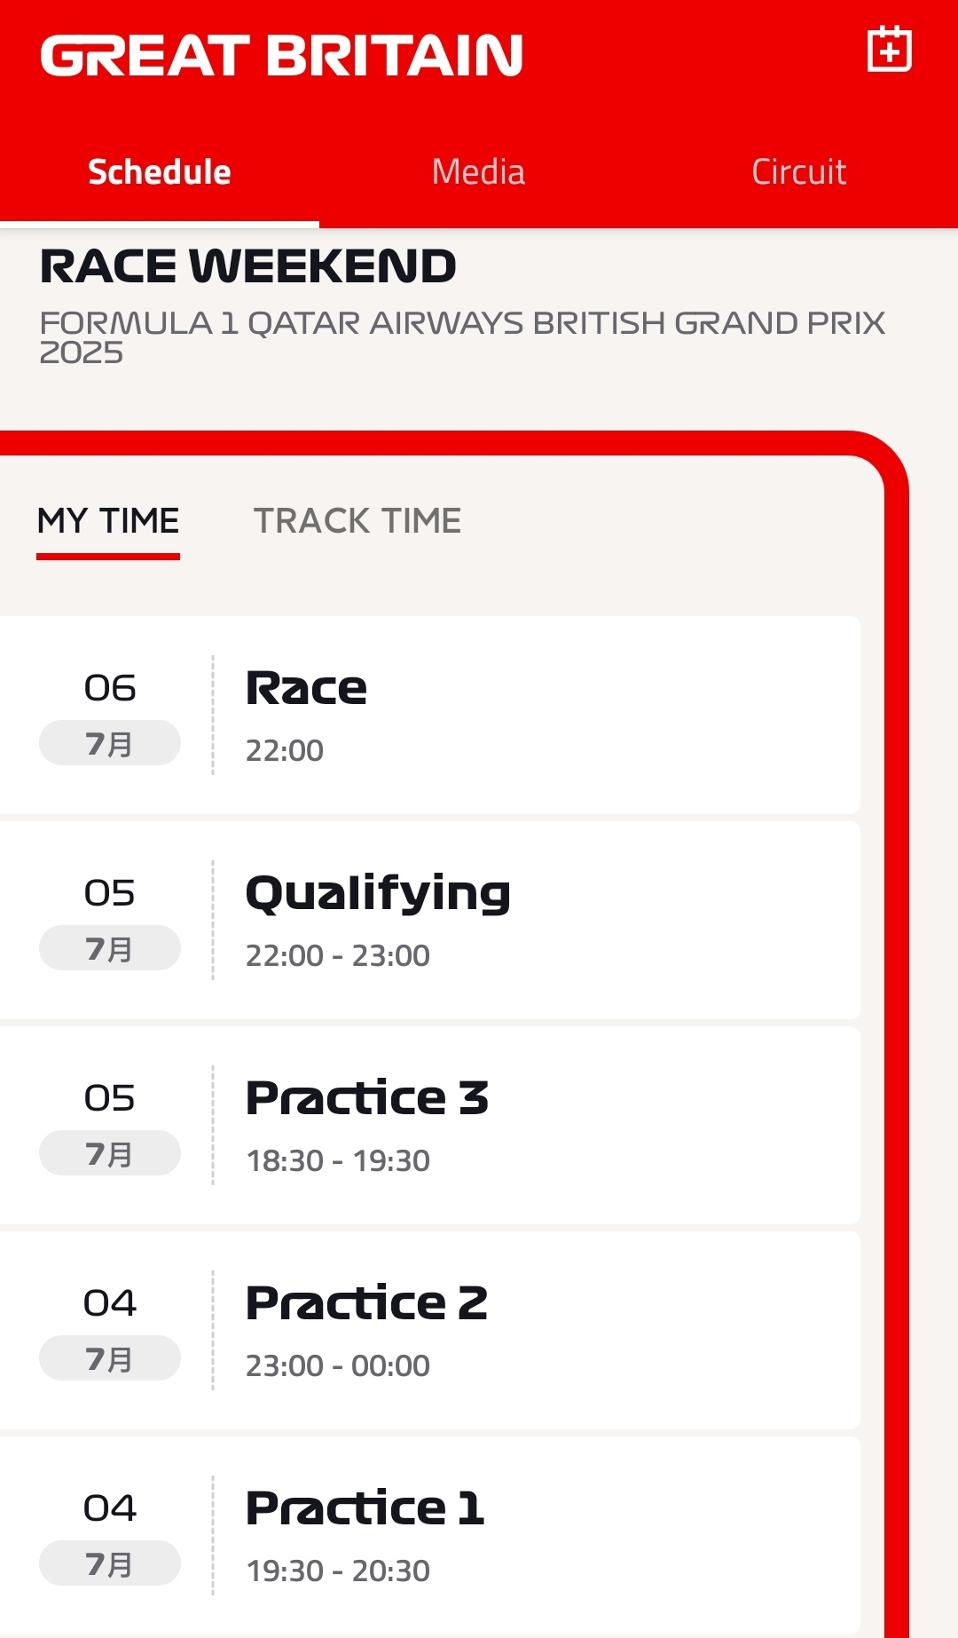This screenshot has height=1638, width=958.
Task: Open the Practice 1 session
Action: click(429, 1535)
